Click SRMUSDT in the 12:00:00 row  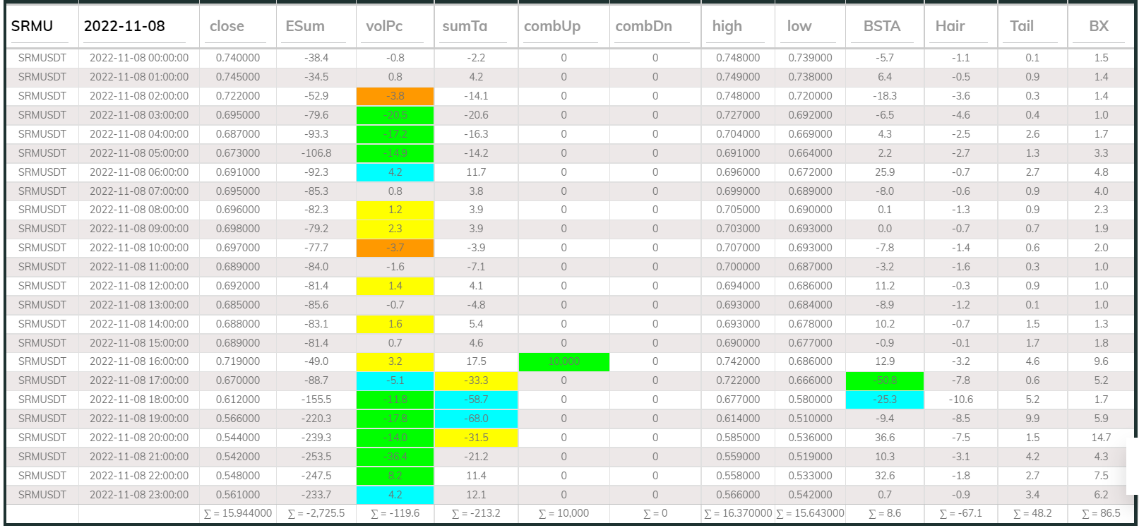pos(42,286)
